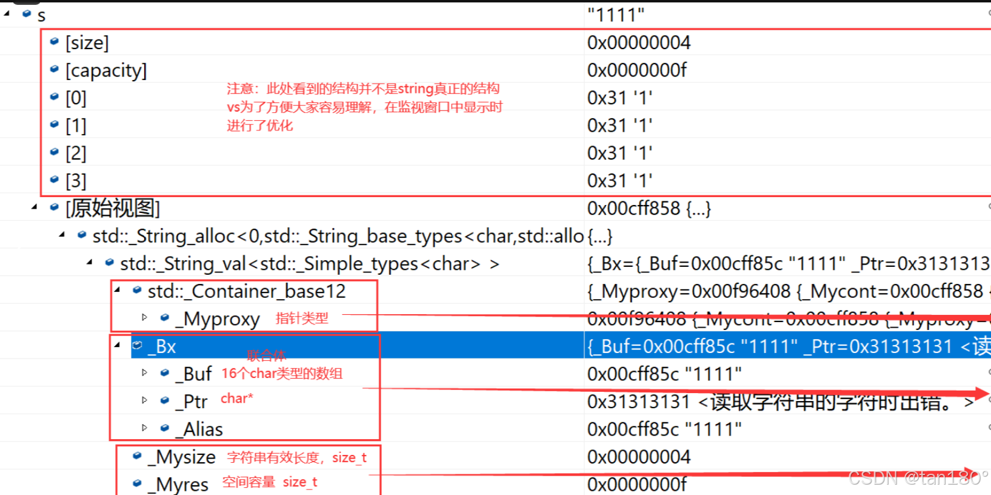Click the blue icon beside [capacity]
Viewport: 991px width, 495px height.
pos(54,70)
